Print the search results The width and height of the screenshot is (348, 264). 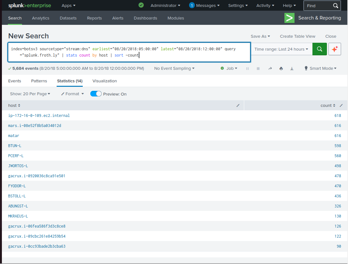[x=281, y=69]
